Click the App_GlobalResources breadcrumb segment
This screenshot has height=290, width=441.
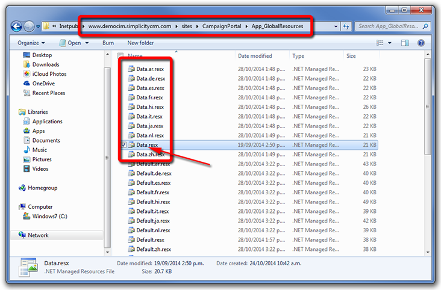tap(277, 26)
